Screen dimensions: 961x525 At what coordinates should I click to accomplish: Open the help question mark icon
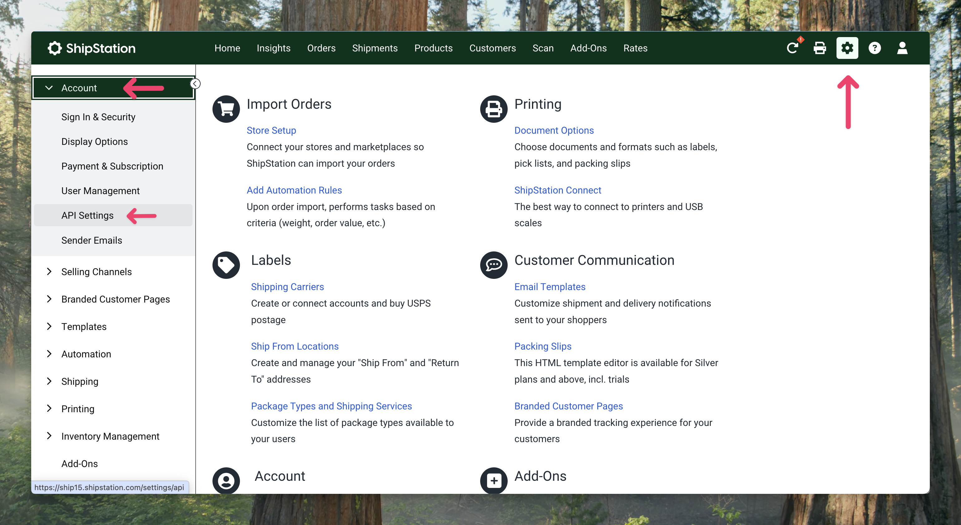coord(875,48)
